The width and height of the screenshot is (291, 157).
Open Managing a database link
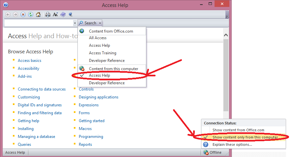pyautogui.click(x=36, y=137)
